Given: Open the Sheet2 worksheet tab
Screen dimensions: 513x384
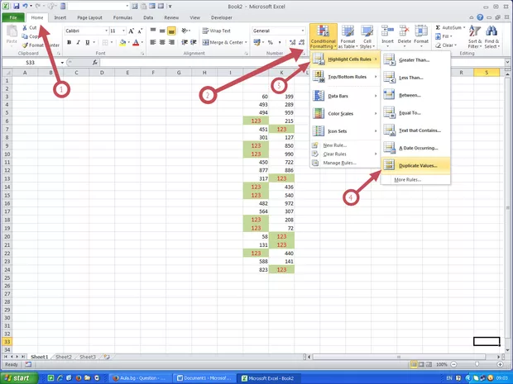Looking at the screenshot, I should pyautogui.click(x=64, y=357).
